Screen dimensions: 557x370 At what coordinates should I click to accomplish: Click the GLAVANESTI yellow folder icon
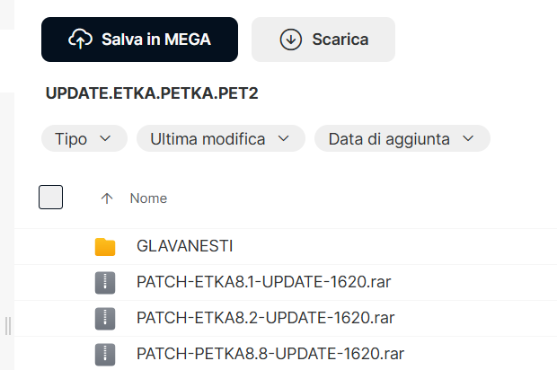105,246
